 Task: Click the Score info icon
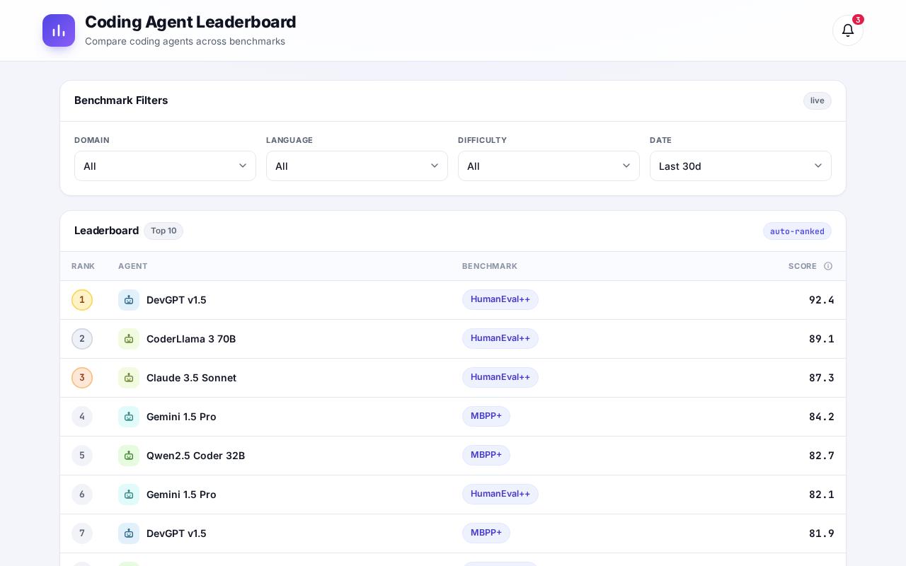tap(828, 266)
